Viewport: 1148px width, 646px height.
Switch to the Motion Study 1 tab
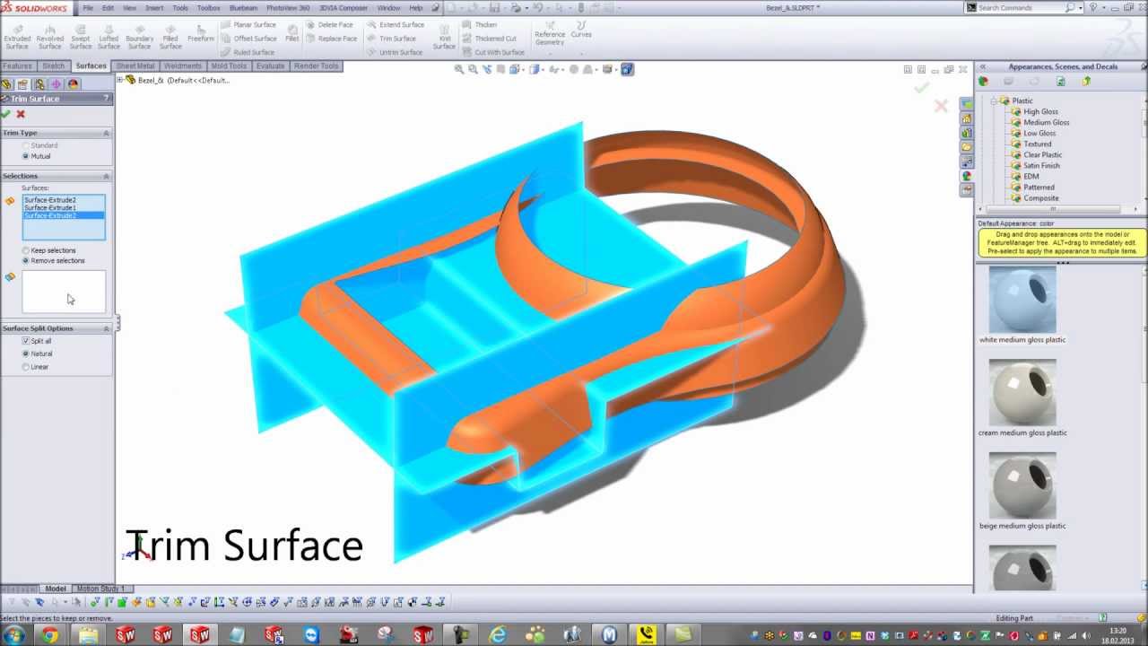(100, 589)
